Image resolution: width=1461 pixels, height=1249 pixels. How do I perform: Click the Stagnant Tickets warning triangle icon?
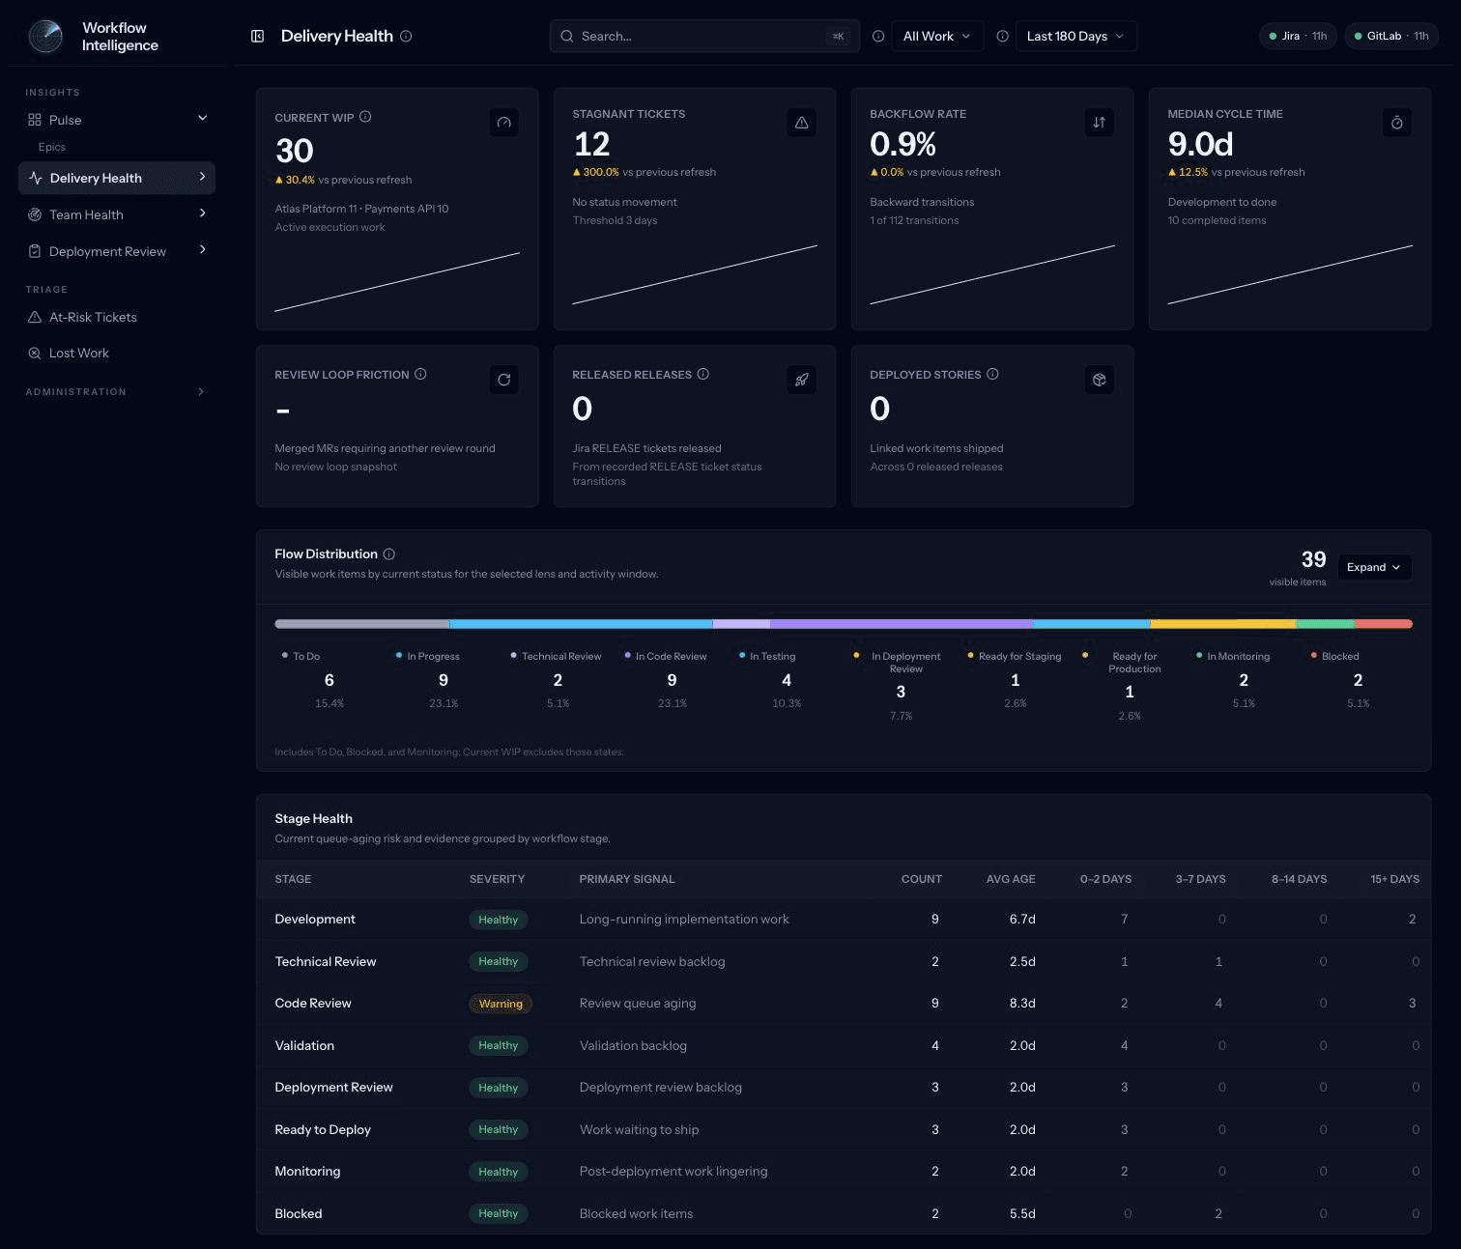pyautogui.click(x=801, y=123)
